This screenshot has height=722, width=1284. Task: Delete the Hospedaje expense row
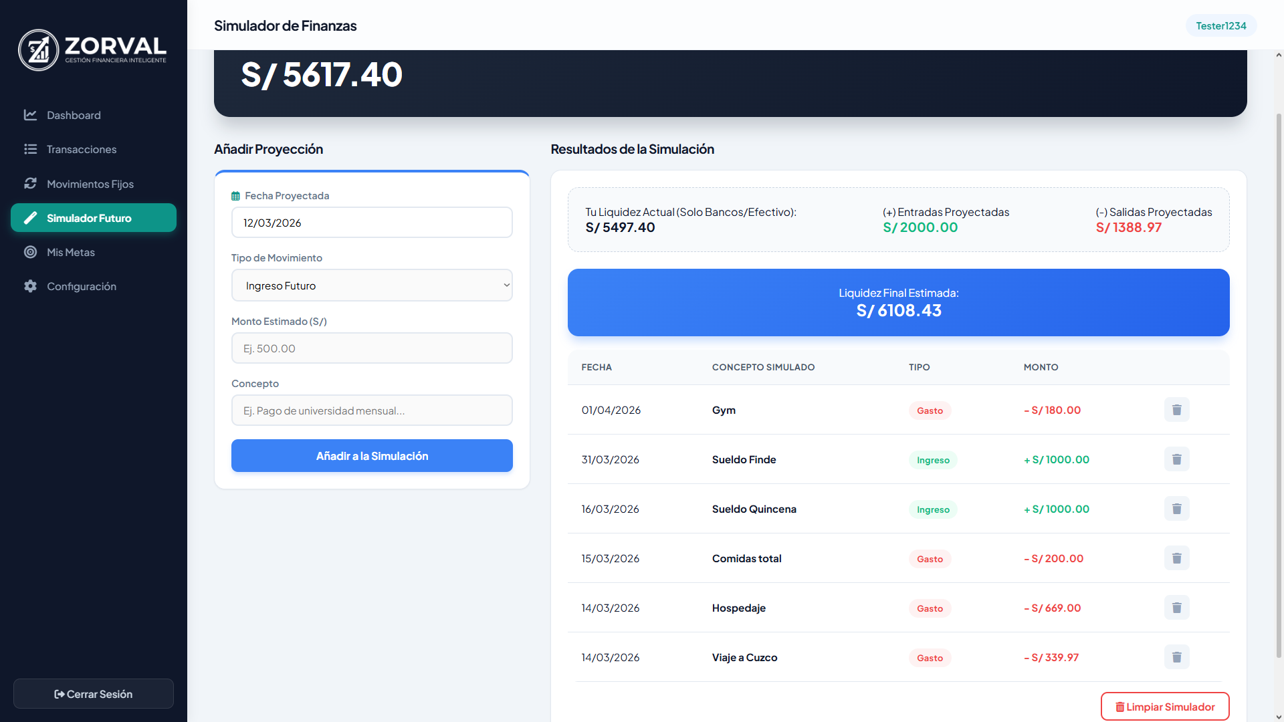point(1176,608)
